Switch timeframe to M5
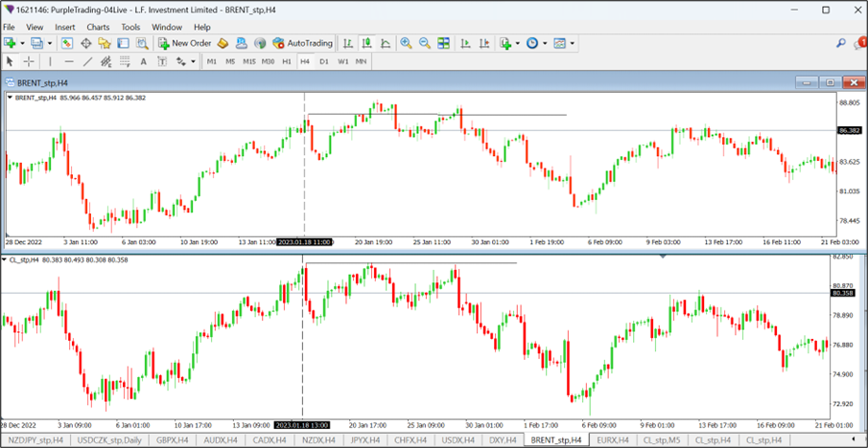Screen dimensions: 868x448 pyautogui.click(x=230, y=61)
